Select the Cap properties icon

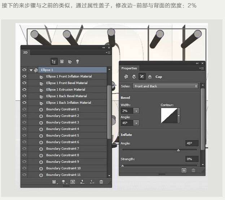[142, 76]
